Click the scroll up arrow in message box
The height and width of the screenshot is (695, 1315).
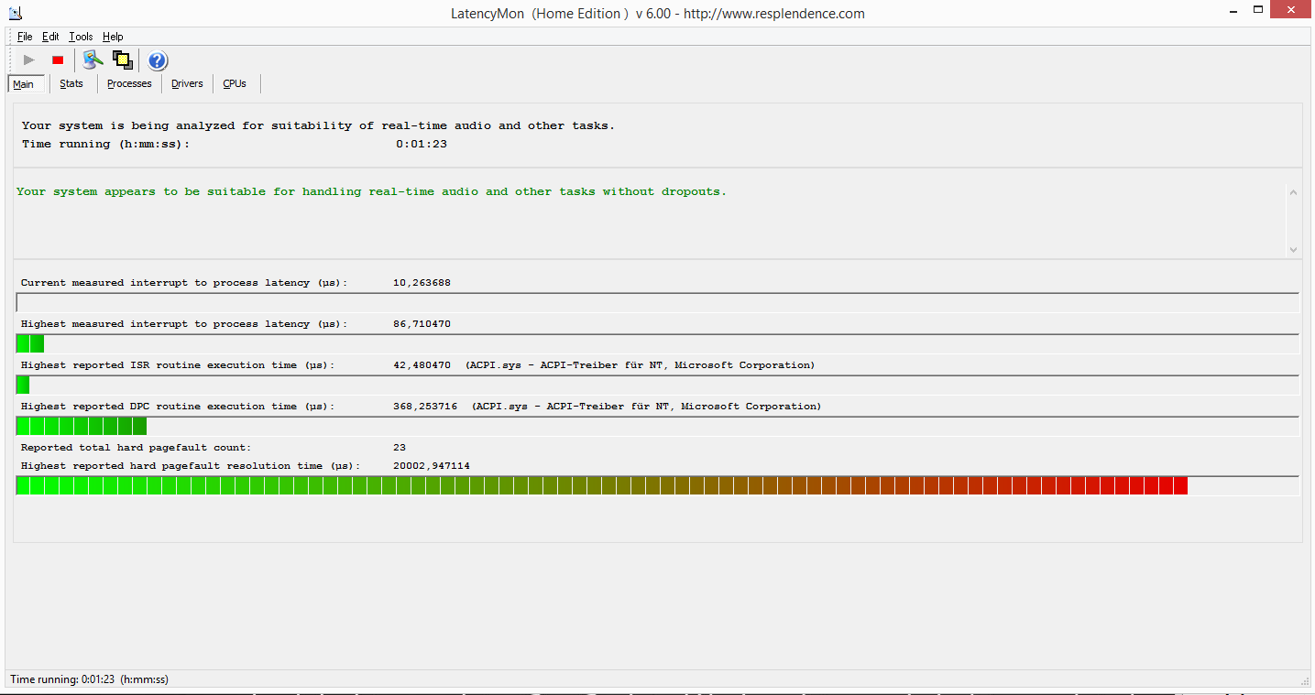1293,192
